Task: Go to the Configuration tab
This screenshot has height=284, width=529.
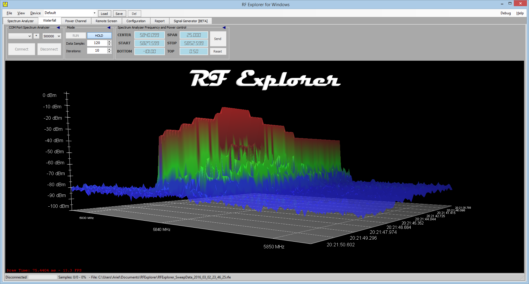Action: click(x=136, y=21)
